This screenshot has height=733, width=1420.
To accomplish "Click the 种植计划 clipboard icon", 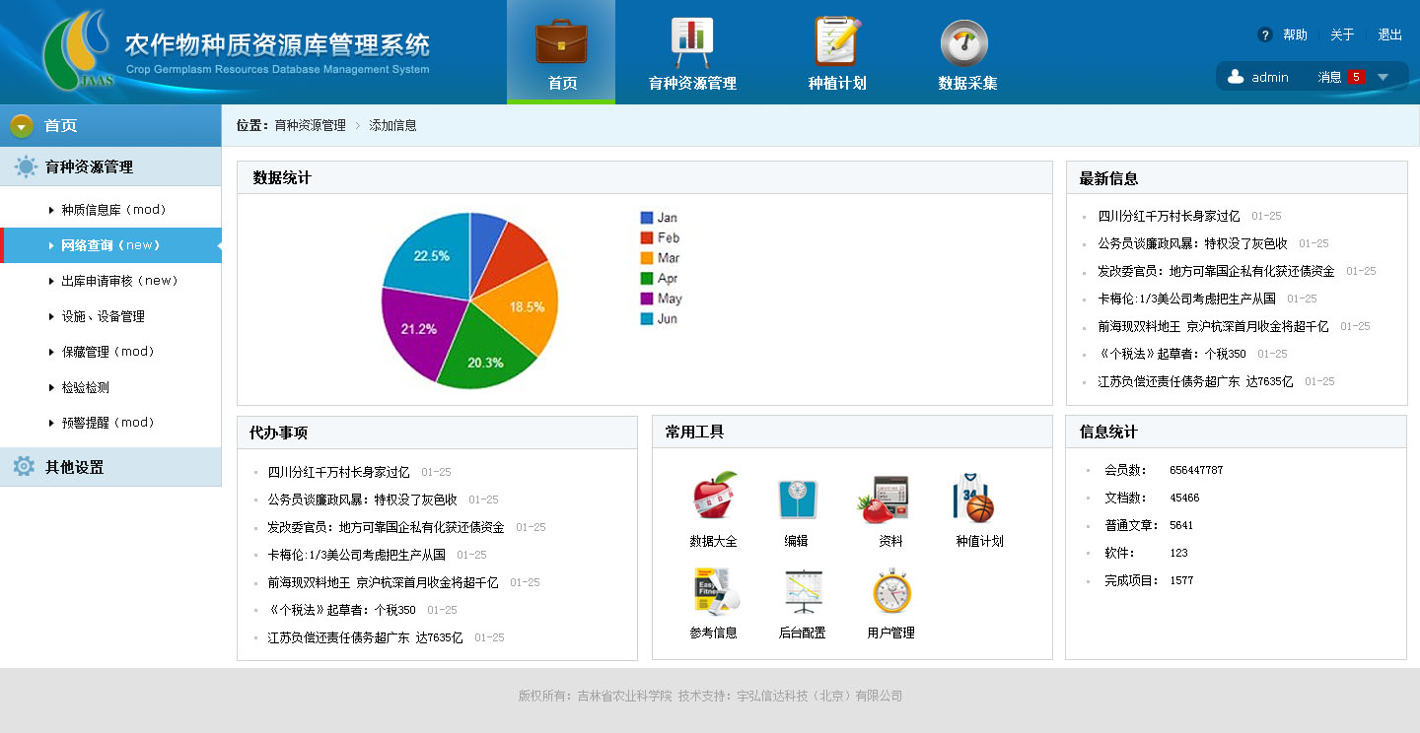I will (x=837, y=43).
